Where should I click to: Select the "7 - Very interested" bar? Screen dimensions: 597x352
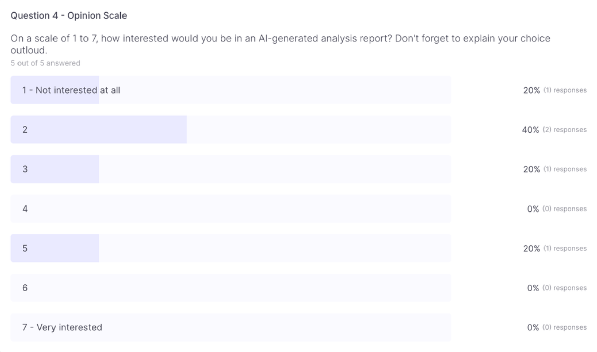tap(231, 327)
